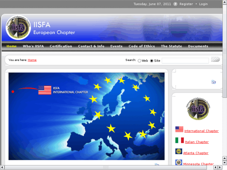The height and width of the screenshot is (170, 227).
Task: Open the Minnesota Chapter link
Action: click(198, 164)
